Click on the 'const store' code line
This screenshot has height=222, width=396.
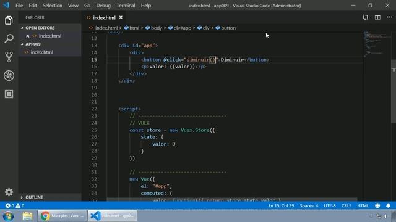[172, 130]
